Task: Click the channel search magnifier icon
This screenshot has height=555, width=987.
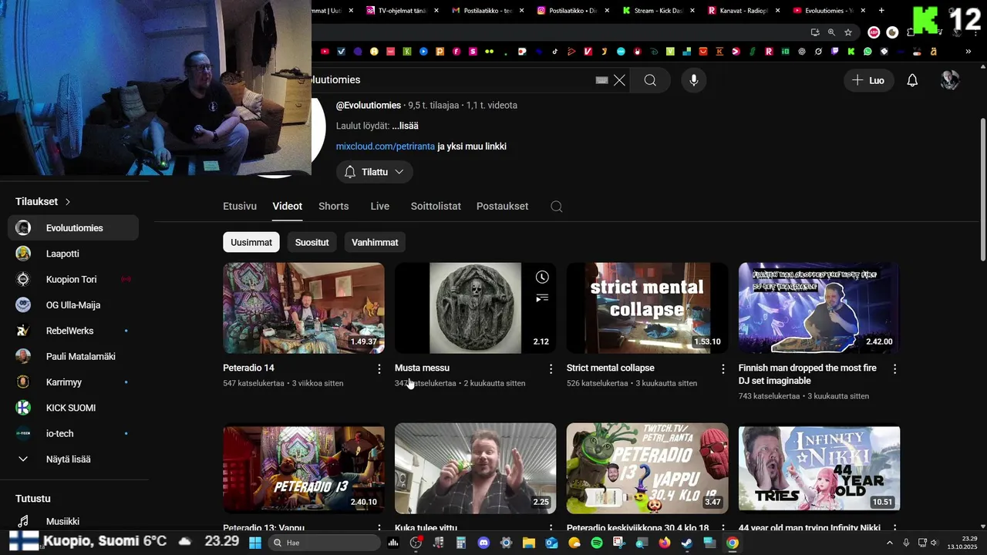Action: tap(557, 207)
